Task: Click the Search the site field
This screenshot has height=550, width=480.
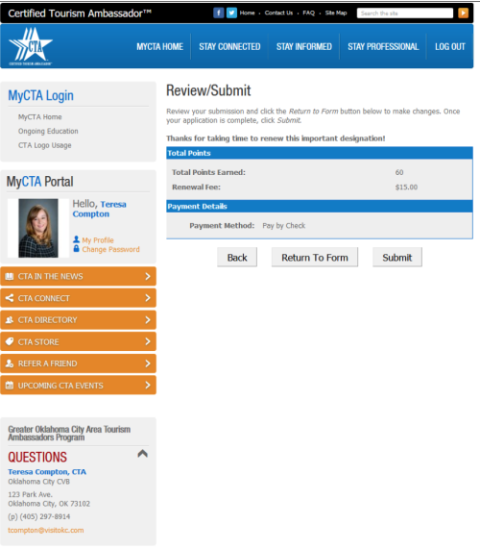Action: point(405,13)
